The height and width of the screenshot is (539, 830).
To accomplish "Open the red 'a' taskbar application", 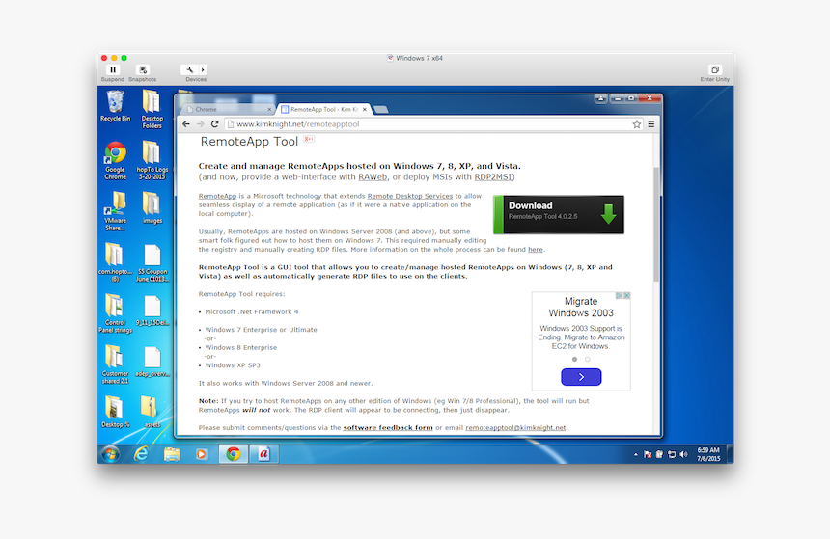I will (x=263, y=454).
